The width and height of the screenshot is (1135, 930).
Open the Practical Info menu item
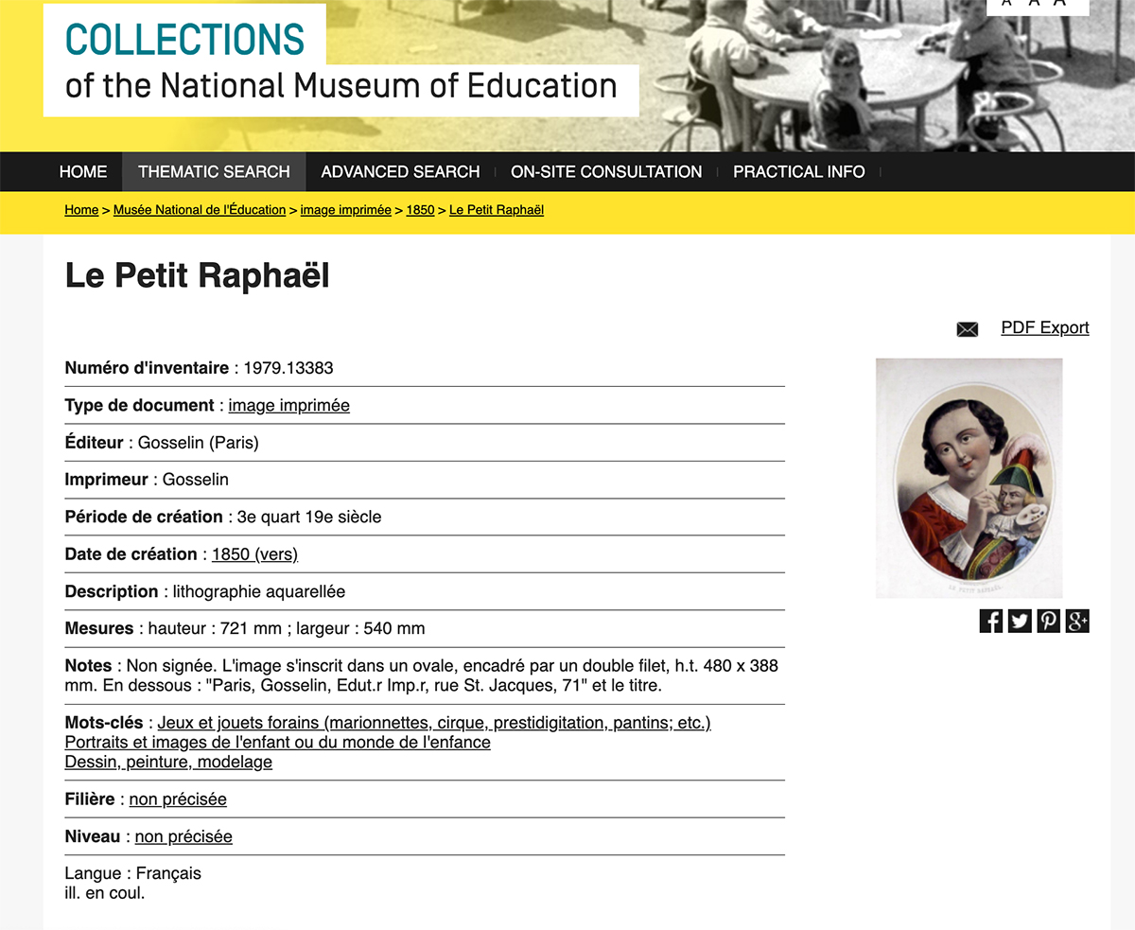[x=798, y=171]
